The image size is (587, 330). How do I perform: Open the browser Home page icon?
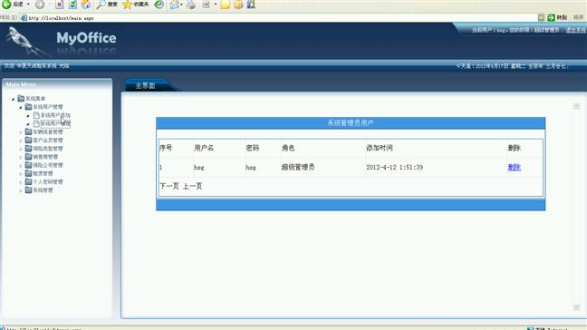[x=86, y=5]
